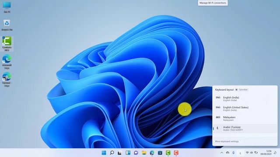Open File Explorer from taskbar
280x157 pixels.
coord(144,153)
